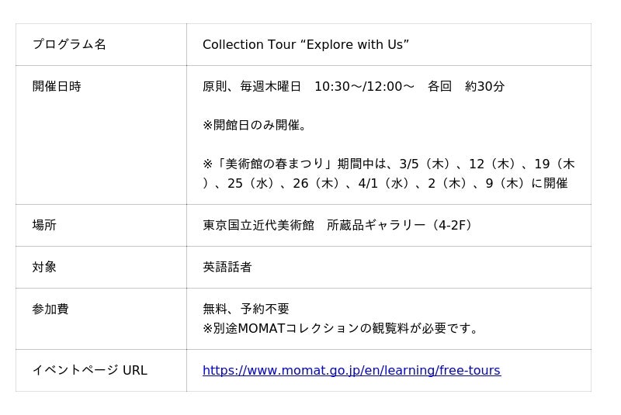Click the Collection Tour "Explore with Us" title

tap(305, 45)
